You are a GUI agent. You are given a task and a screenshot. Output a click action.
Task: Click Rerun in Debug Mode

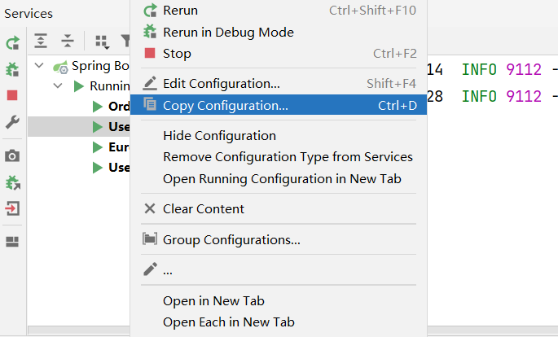coord(228,32)
